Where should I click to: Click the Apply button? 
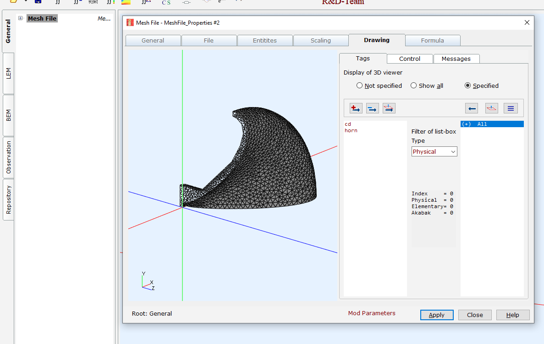(437, 315)
